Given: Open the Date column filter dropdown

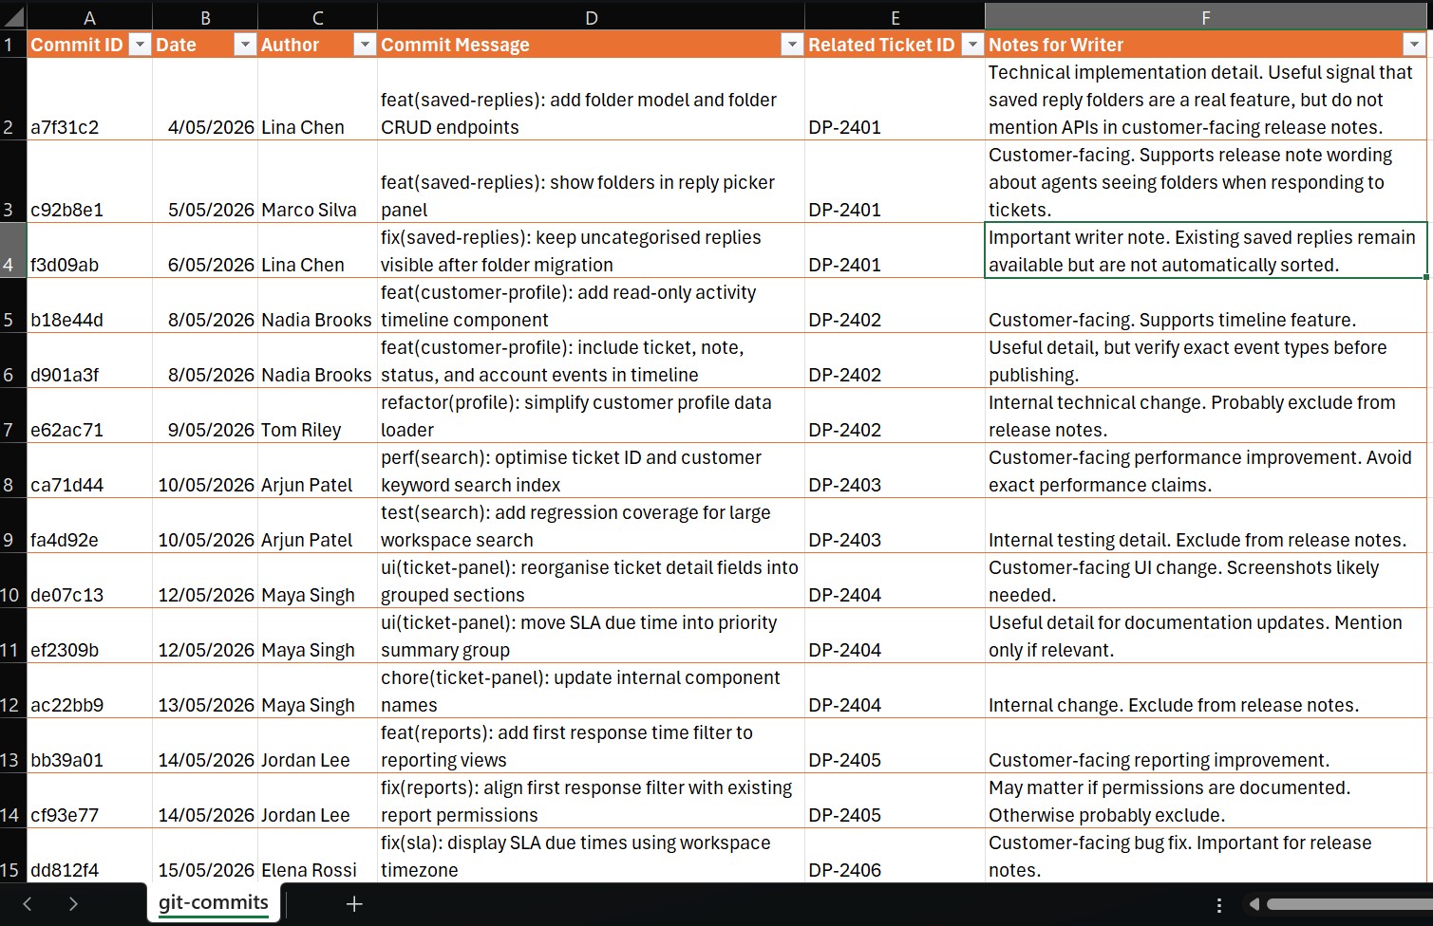Looking at the screenshot, I should [x=245, y=45].
